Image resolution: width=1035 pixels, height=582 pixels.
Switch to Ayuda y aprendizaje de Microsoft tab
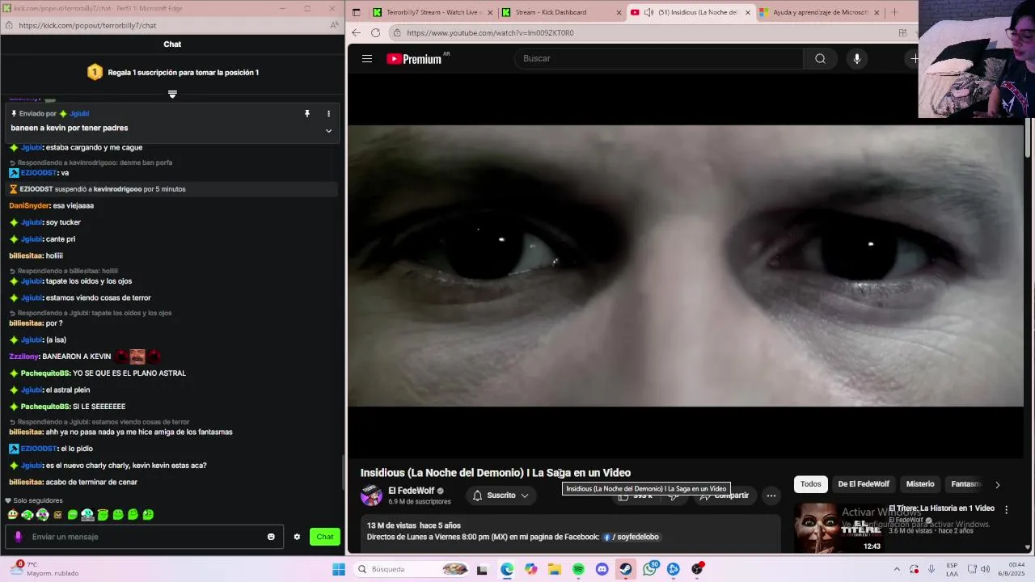pyautogui.click(x=818, y=12)
